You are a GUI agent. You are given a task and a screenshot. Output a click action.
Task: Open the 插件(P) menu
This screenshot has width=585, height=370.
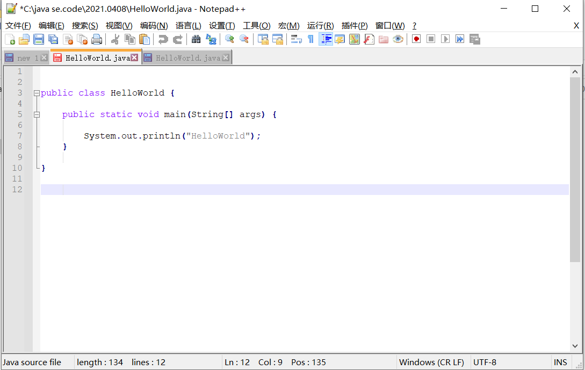click(355, 26)
